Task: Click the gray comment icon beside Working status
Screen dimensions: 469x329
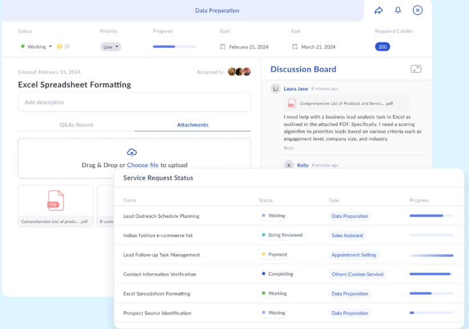Action: 67,47
